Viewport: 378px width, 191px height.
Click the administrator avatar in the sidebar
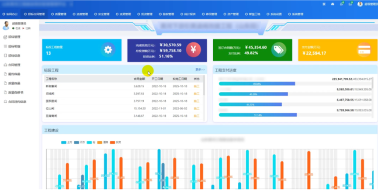click(6, 26)
